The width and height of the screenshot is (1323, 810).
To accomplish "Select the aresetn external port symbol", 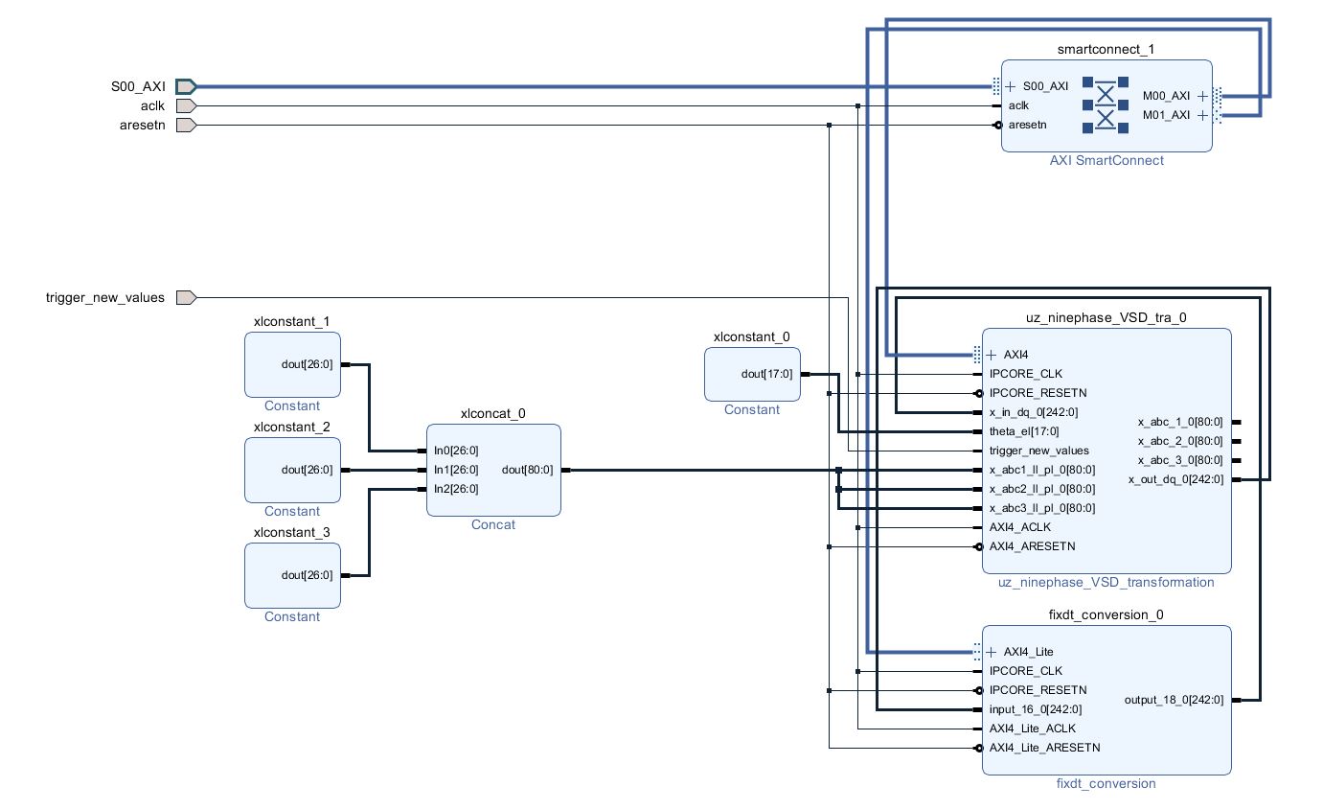I will (x=186, y=125).
